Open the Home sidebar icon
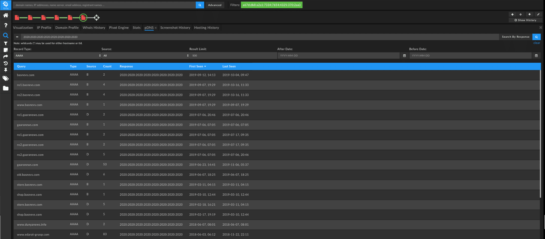 pyautogui.click(x=5, y=15)
